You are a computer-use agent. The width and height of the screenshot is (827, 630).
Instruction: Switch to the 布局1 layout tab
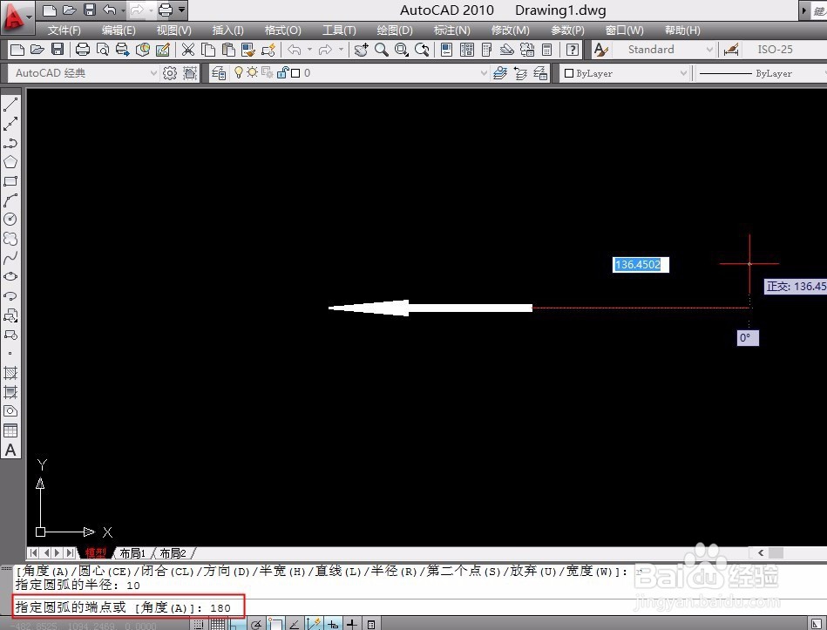point(132,553)
